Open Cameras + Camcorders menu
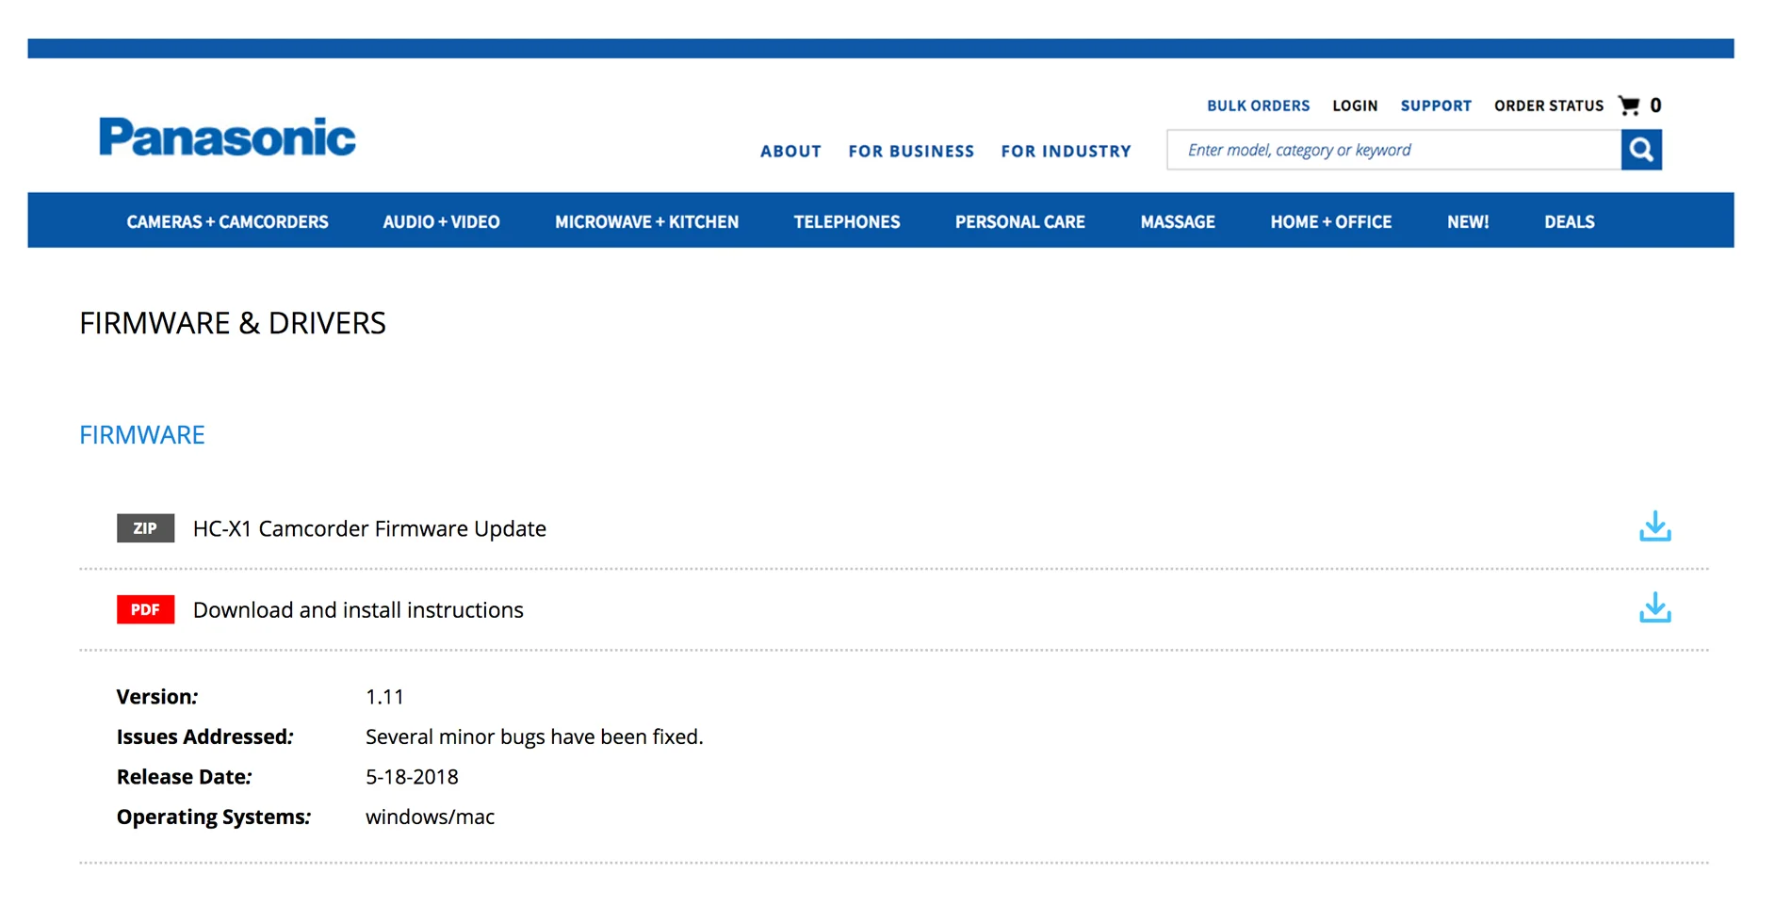 point(227,221)
